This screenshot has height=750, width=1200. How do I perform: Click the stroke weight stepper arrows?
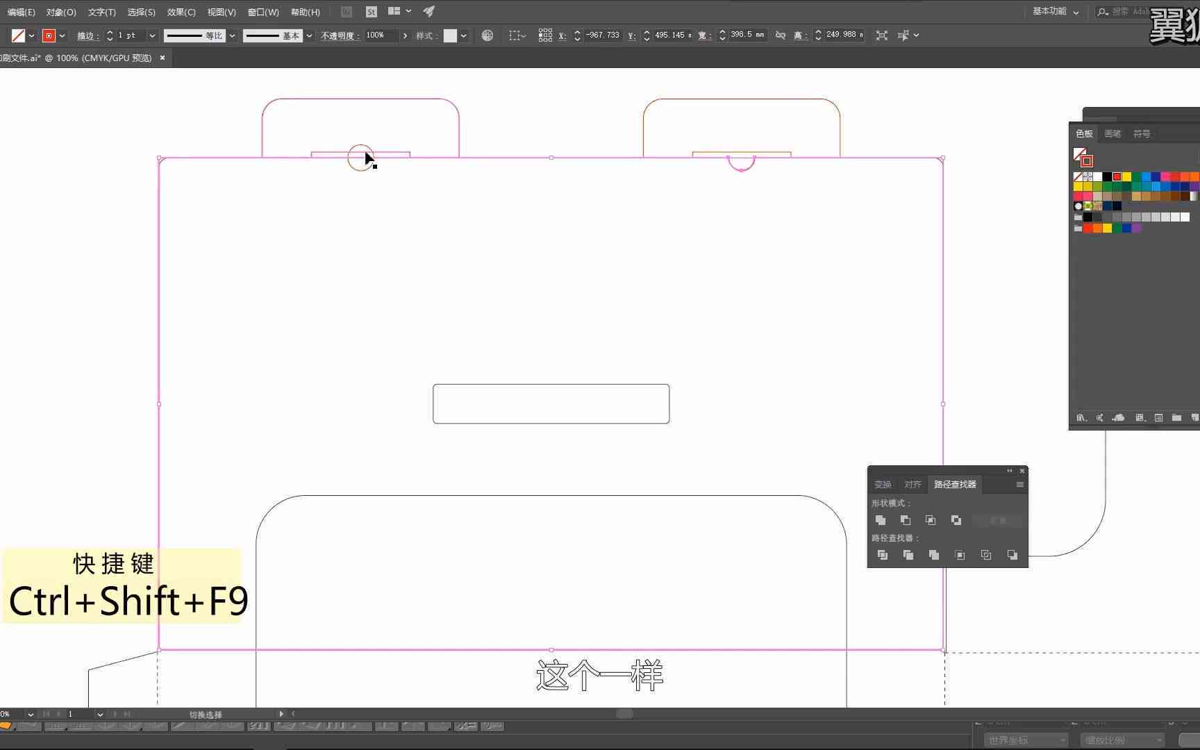coord(110,35)
